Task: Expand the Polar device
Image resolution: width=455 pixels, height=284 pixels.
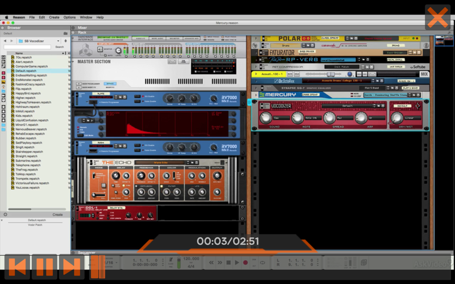Action: pyautogui.click(x=256, y=38)
